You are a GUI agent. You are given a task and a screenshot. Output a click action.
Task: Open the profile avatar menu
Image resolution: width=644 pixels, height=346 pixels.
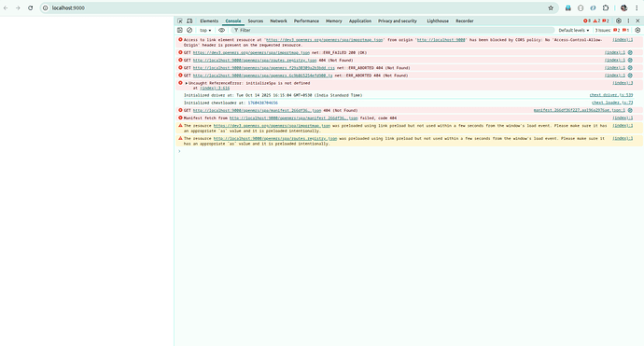tap(623, 7)
